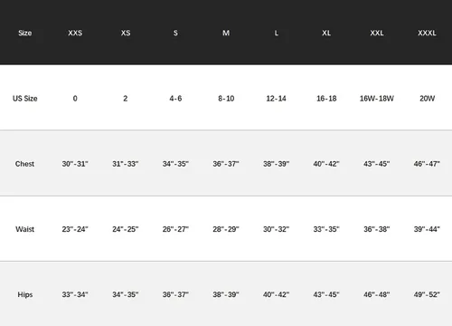Select waist measurement 39"-44" cell
Image resolution: width=452 pixels, height=326 pixels.
(427, 229)
